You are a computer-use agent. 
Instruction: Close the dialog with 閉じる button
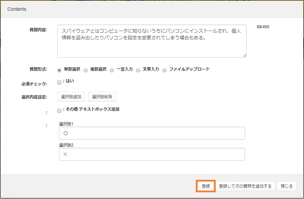coord(287,186)
